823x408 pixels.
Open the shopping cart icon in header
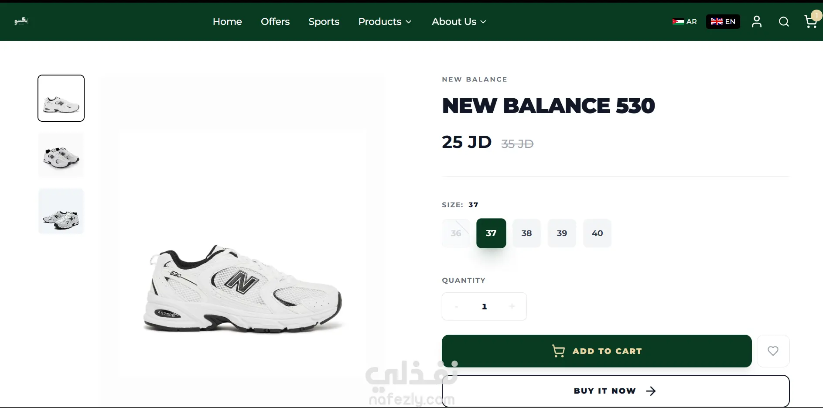[811, 21]
